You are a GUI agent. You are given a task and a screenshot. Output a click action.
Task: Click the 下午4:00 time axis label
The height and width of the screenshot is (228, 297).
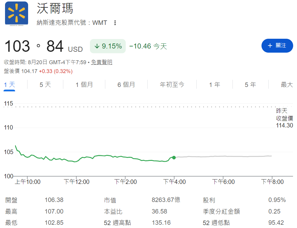pyautogui.click(x=175, y=182)
